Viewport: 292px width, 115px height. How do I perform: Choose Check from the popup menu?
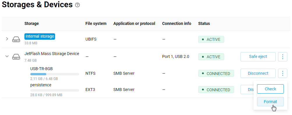270,89
